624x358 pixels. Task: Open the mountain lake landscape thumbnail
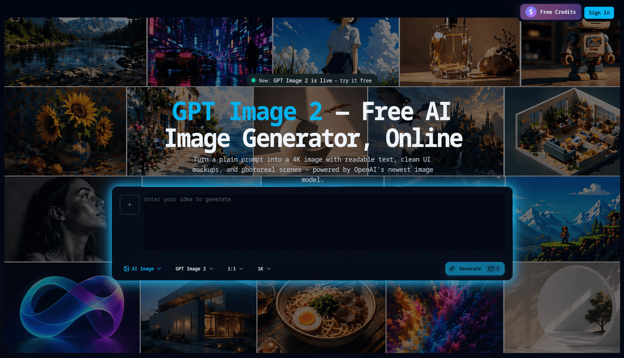pos(75,52)
